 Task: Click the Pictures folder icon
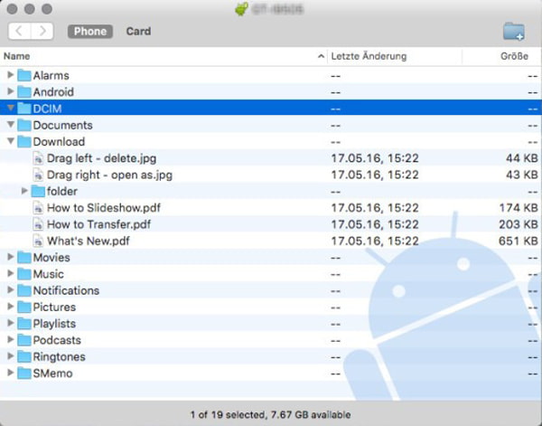(24, 307)
